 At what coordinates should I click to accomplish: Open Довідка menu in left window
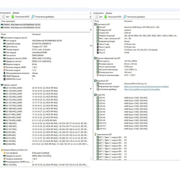(x=16, y=13)
